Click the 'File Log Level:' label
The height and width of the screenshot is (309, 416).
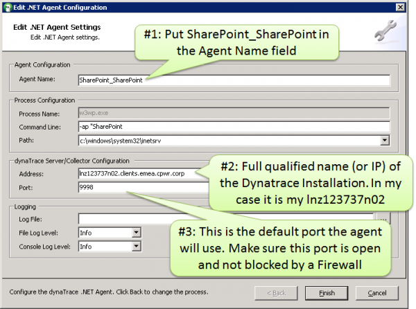coord(38,233)
